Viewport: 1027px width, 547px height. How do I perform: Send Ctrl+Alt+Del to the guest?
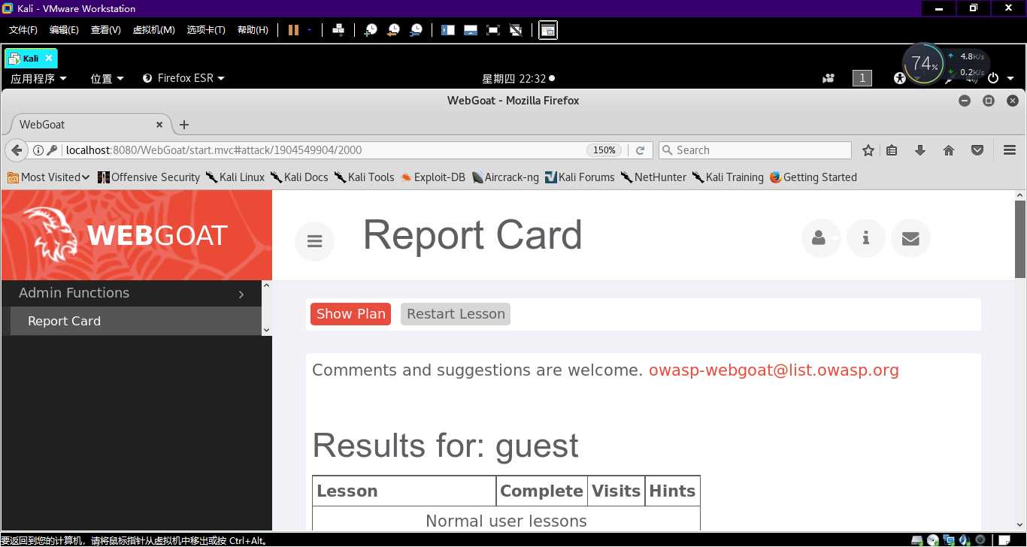(338, 30)
